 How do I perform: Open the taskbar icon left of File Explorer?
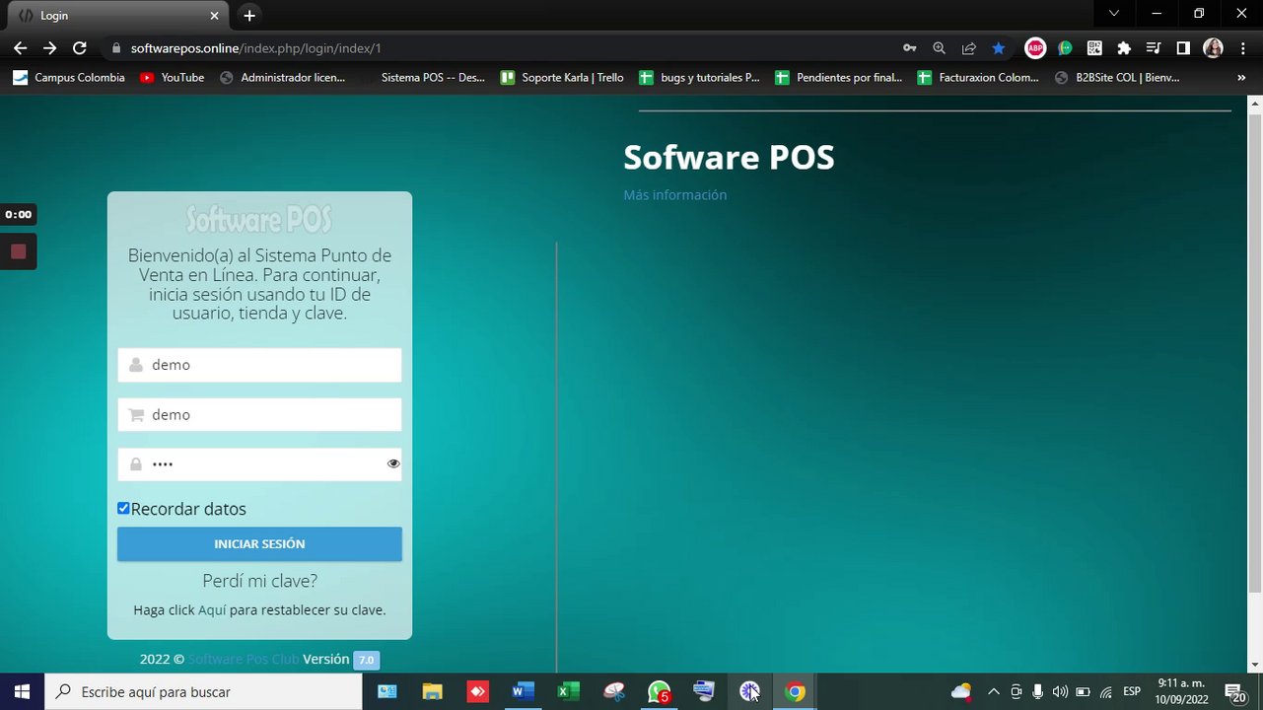(x=386, y=691)
